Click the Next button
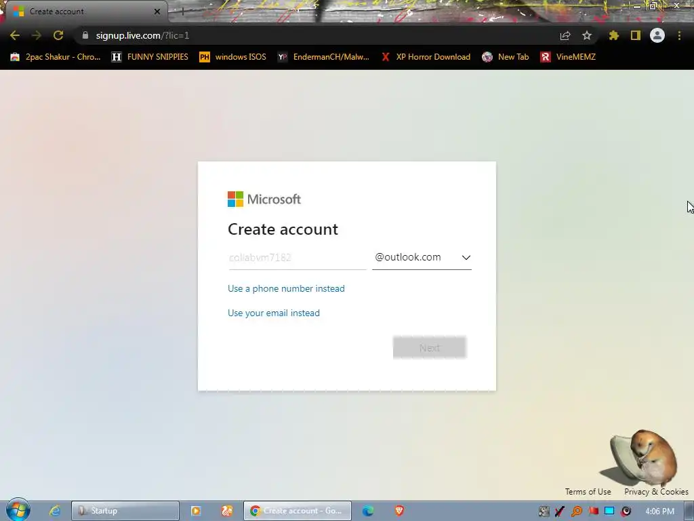The image size is (694, 521). (x=429, y=347)
